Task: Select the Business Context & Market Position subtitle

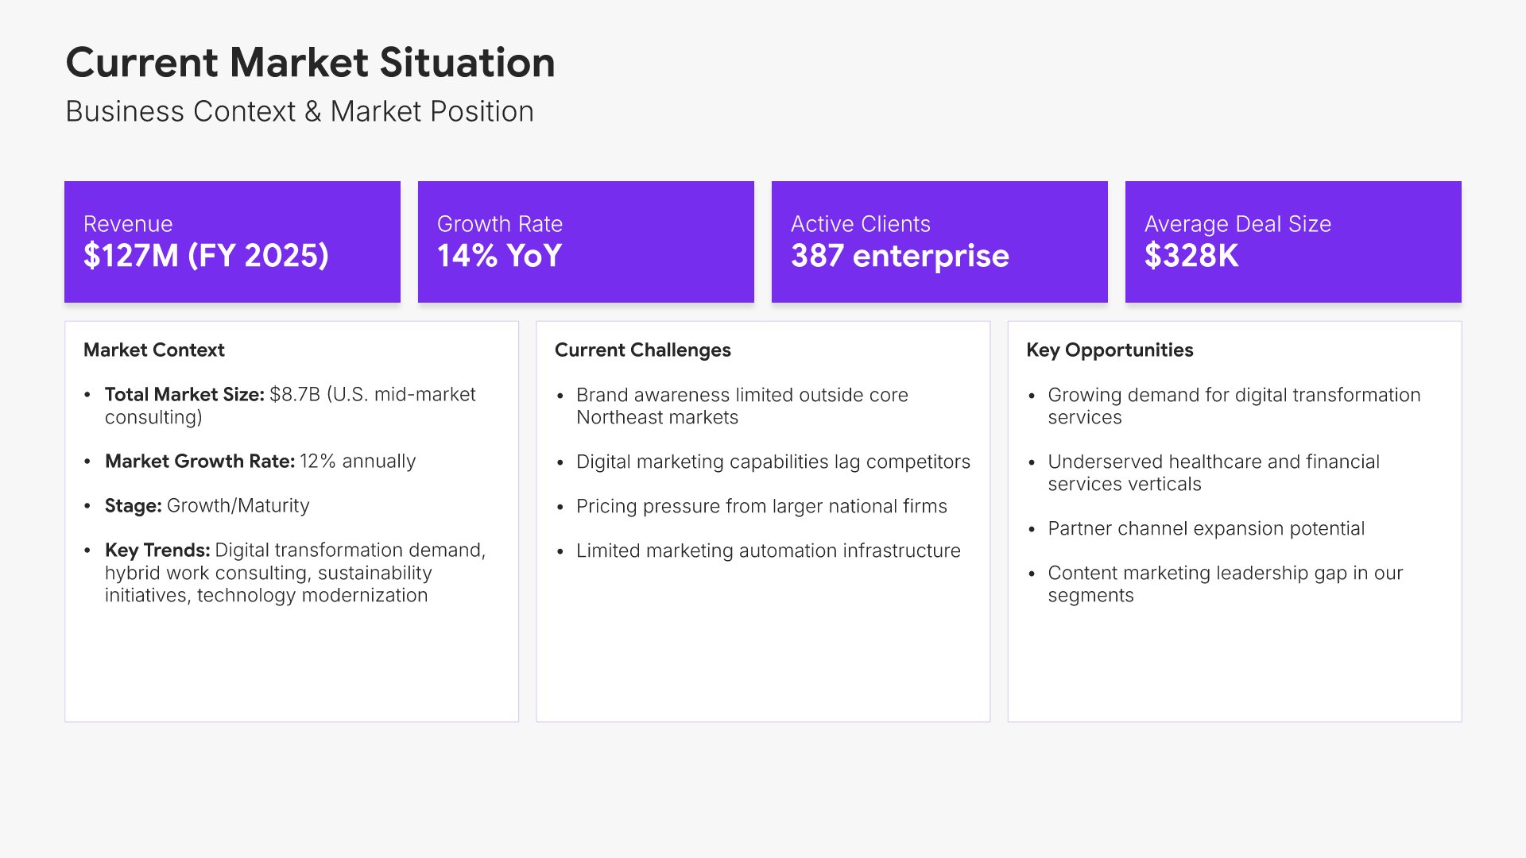Action: click(299, 111)
